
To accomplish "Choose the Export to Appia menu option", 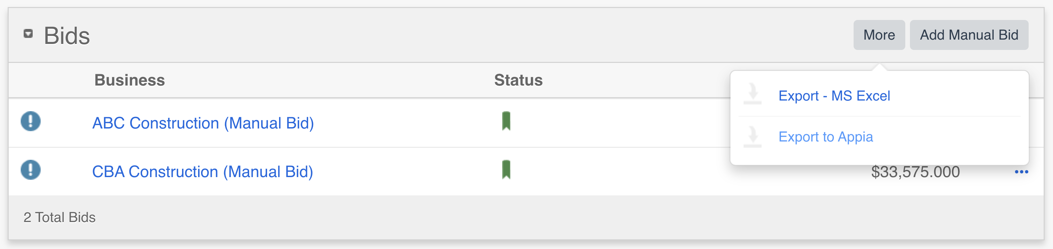I will click(825, 137).
